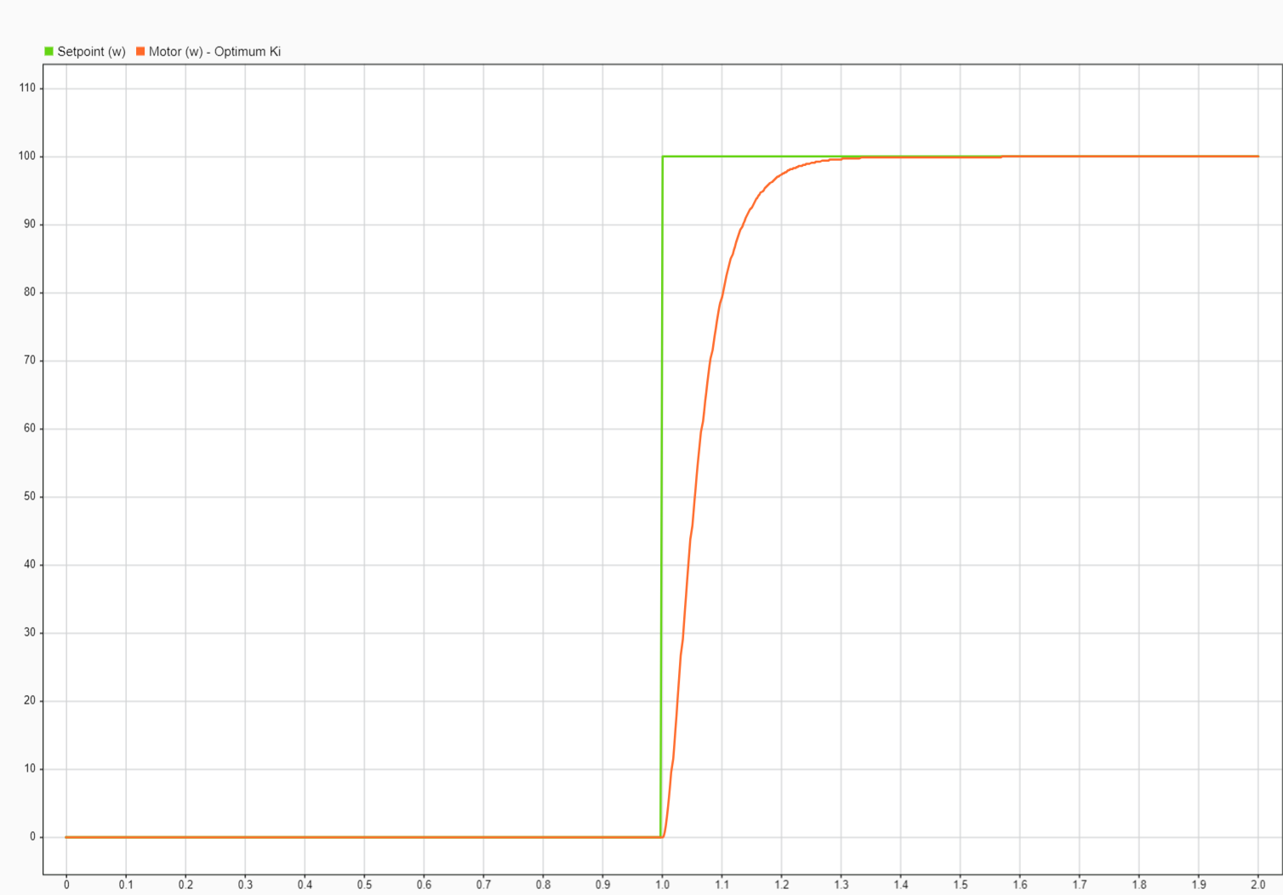The width and height of the screenshot is (1283, 895).
Task: Click the orange curve's start at time 1.0
Action: 663,836
